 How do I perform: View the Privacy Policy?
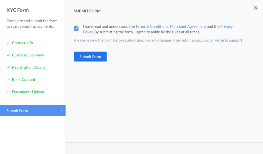pyautogui.click(x=226, y=26)
